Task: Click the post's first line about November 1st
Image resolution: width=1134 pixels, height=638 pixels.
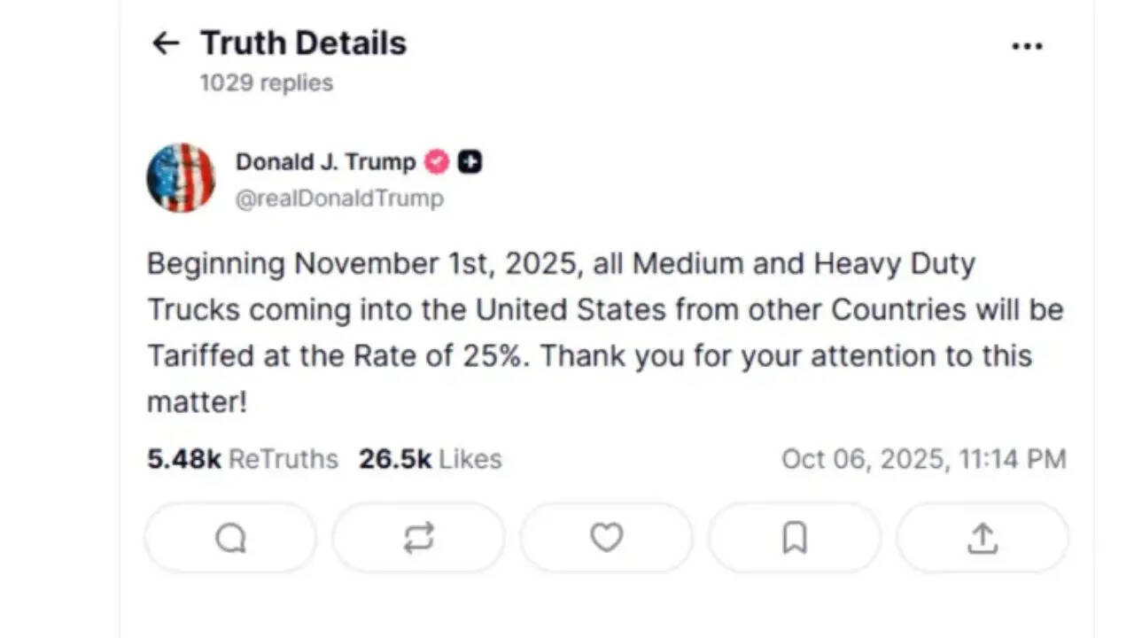Action: click(560, 264)
